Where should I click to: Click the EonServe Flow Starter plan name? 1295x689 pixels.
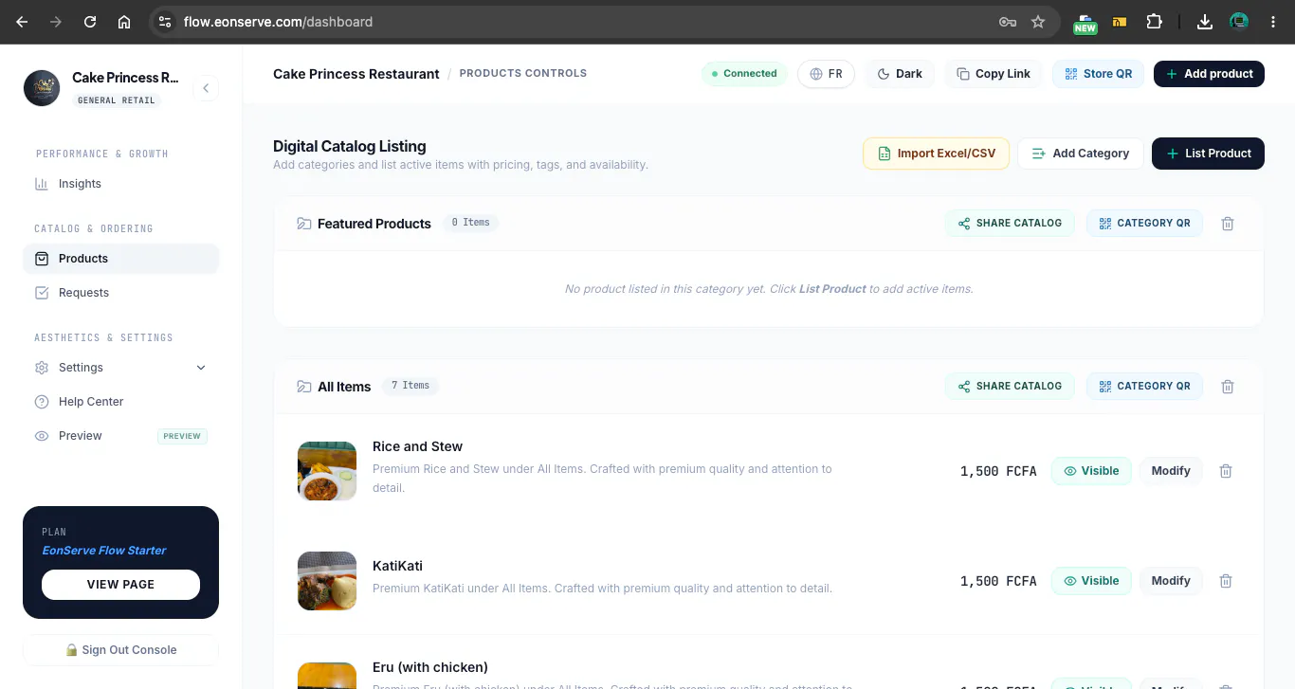coord(104,551)
